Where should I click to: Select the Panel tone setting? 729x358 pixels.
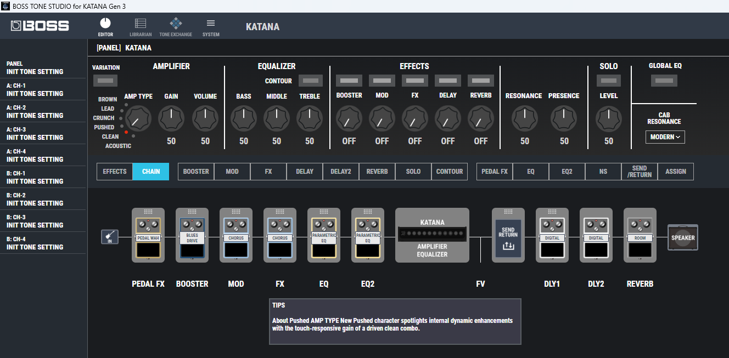coord(43,67)
